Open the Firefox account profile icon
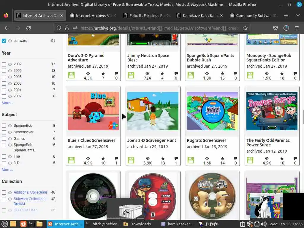Image resolution: width=304 pixels, height=228 pixels. [x=286, y=28]
